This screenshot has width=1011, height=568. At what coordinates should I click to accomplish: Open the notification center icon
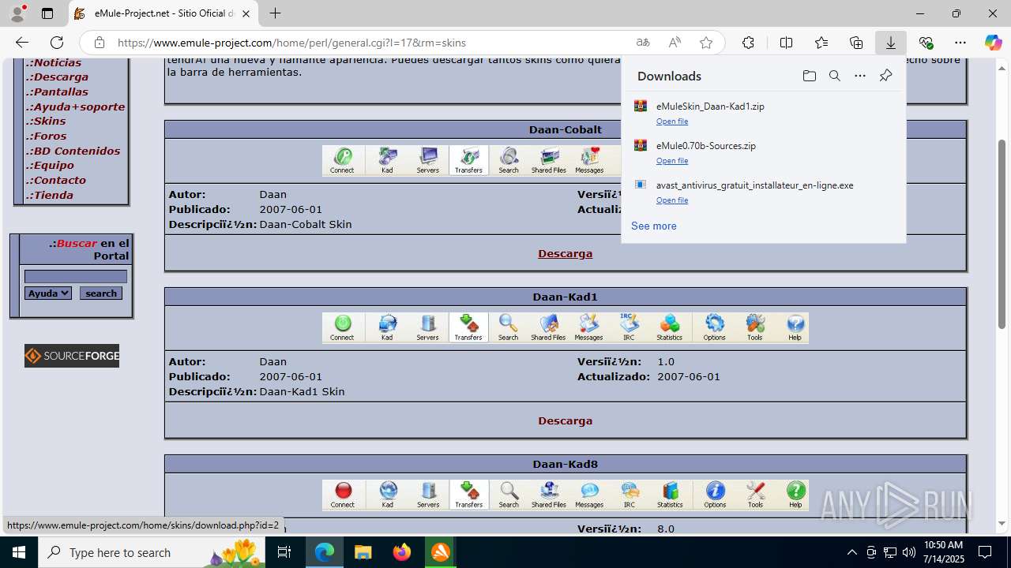point(985,552)
